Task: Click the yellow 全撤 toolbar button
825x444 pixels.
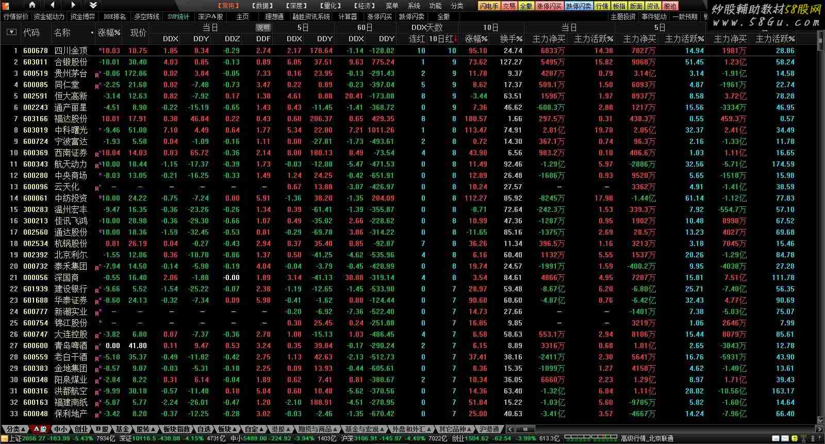Action: pos(526,6)
